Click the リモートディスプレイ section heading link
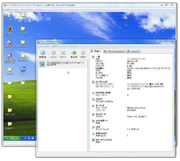Viewport: 180px width, 161px height. coord(104,140)
